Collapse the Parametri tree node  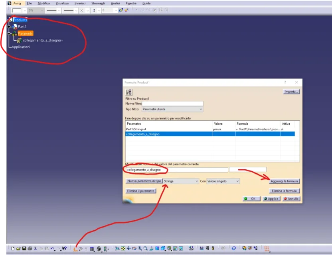coord(10,33)
